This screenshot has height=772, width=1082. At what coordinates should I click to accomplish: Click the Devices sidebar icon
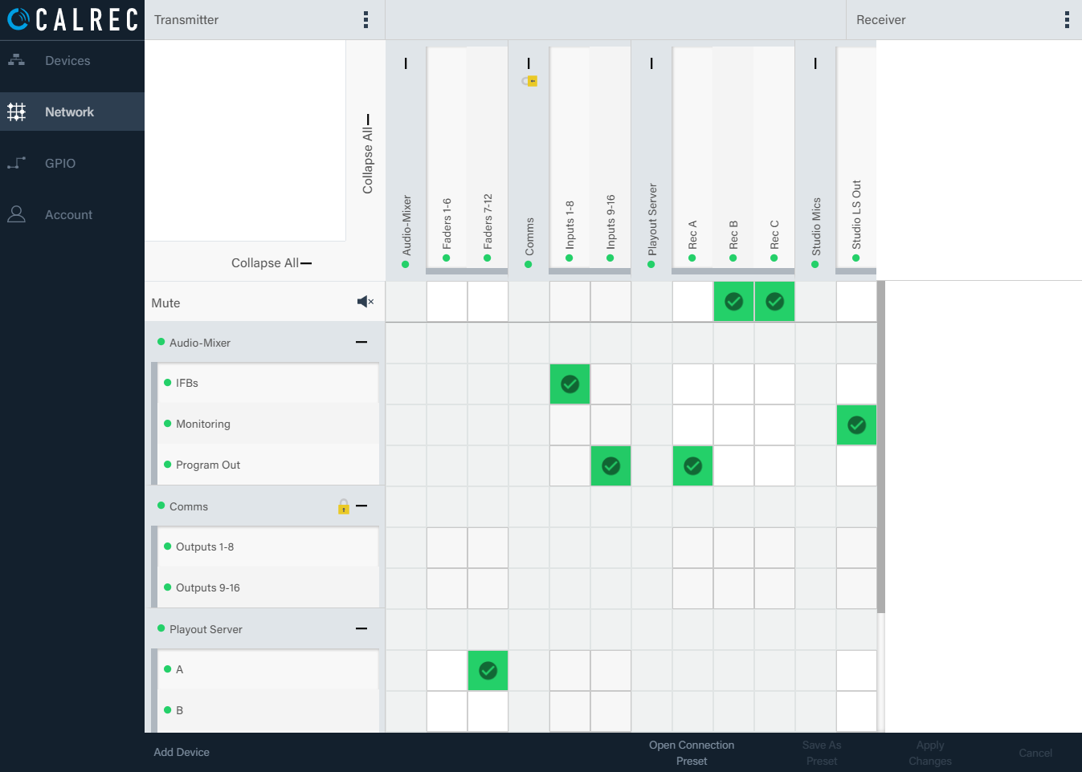point(16,60)
